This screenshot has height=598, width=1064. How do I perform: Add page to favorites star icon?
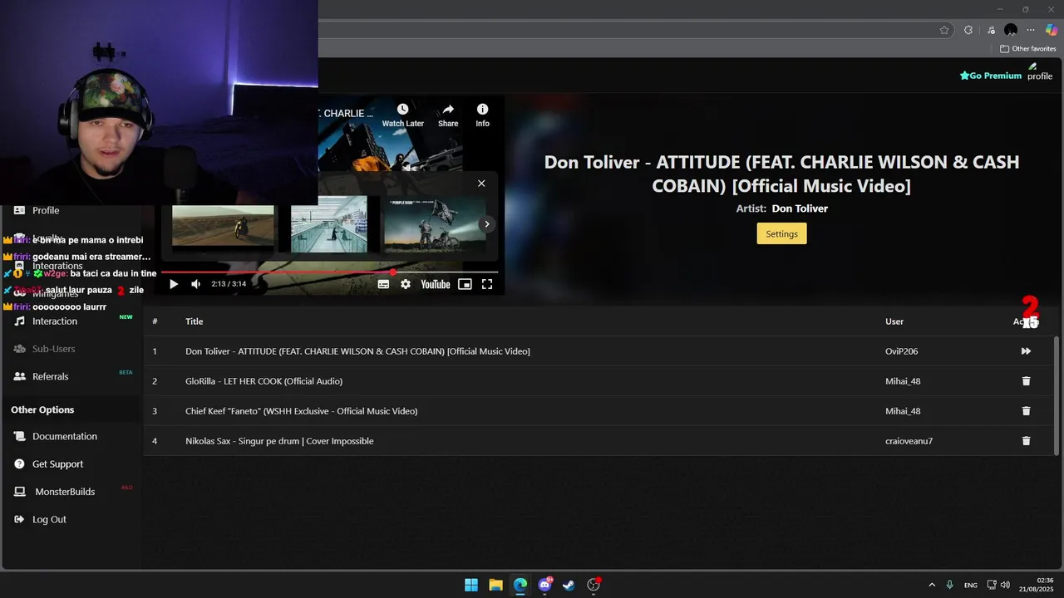(944, 30)
